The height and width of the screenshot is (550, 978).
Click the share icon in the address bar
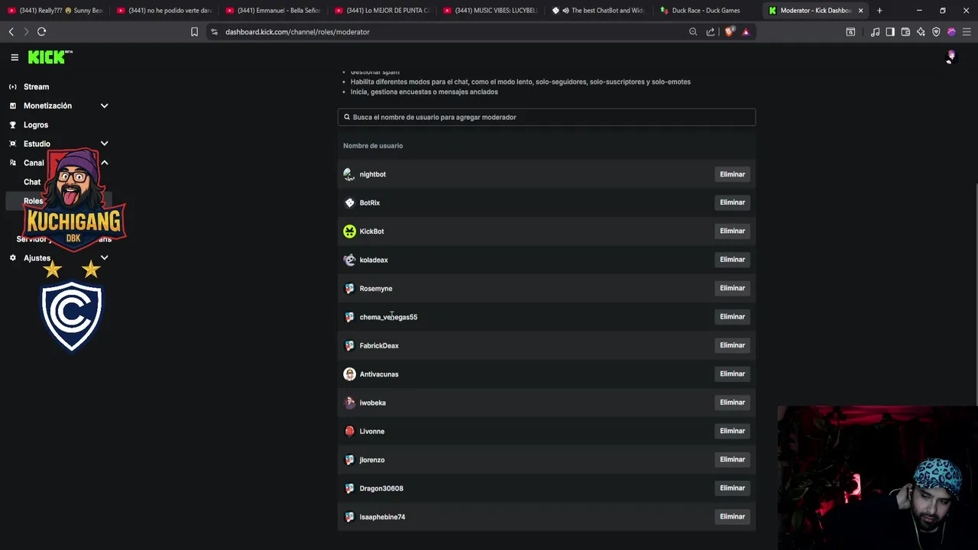click(711, 32)
